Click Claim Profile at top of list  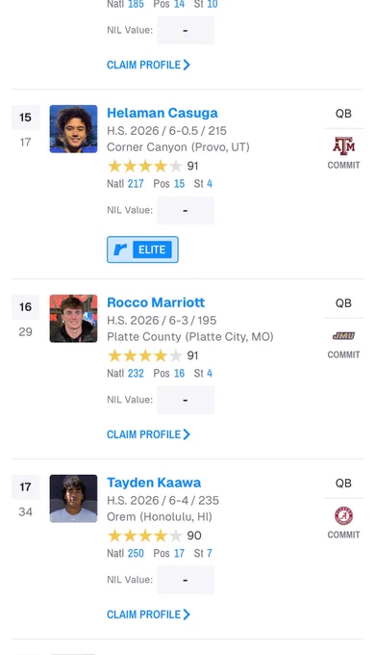click(148, 65)
